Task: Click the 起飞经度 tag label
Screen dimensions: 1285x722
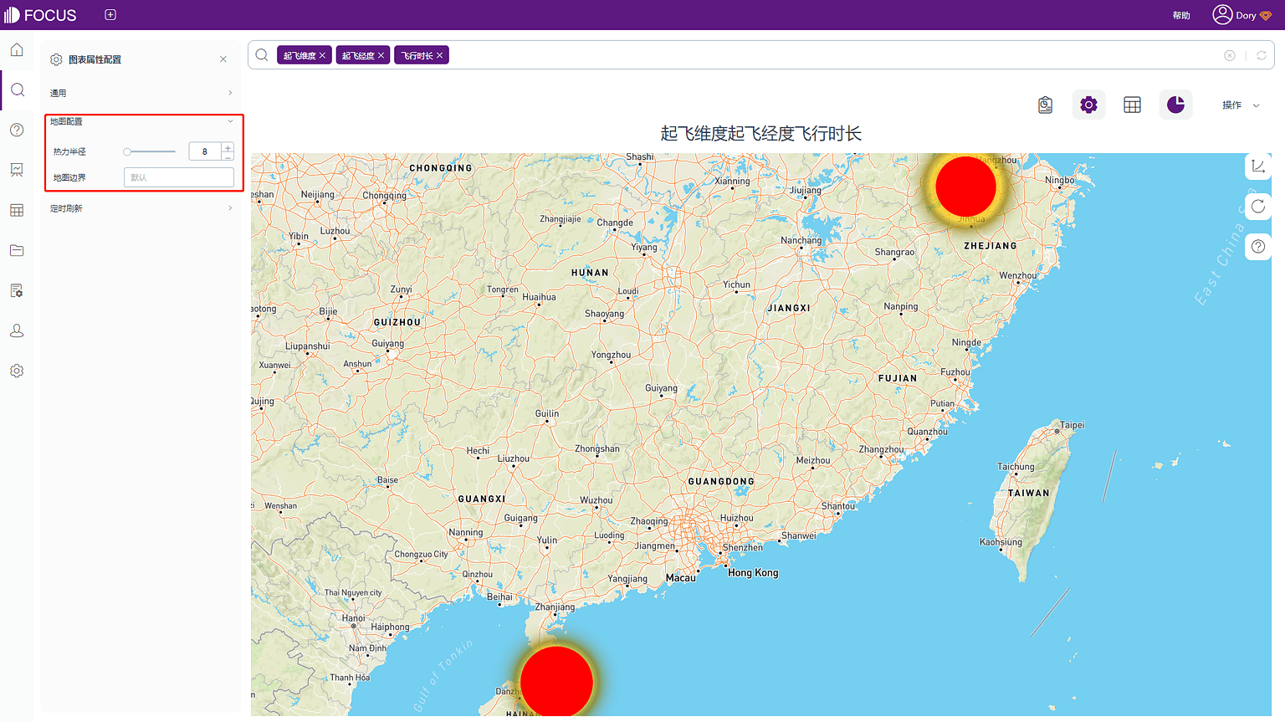Action: pyautogui.click(x=358, y=56)
